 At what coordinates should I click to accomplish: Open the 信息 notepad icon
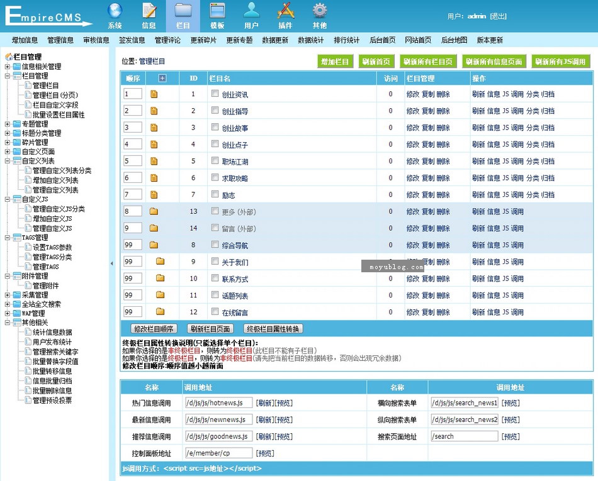(149, 11)
